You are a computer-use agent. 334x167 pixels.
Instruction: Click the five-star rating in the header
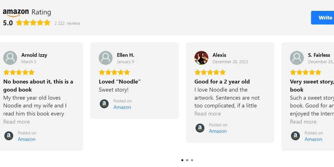[33, 23]
